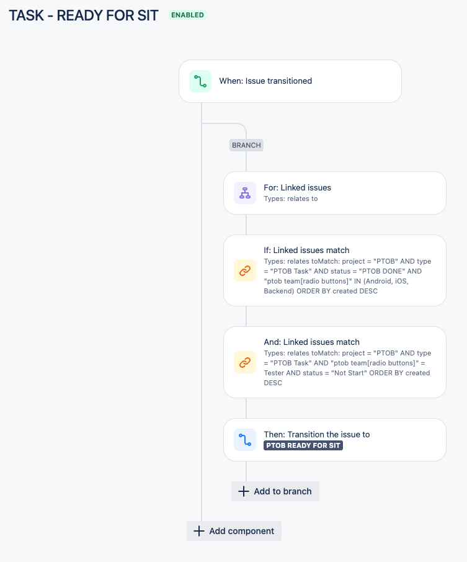467x562 pixels.
Task: Click the plus icon in Add to branch
Action: 244,491
